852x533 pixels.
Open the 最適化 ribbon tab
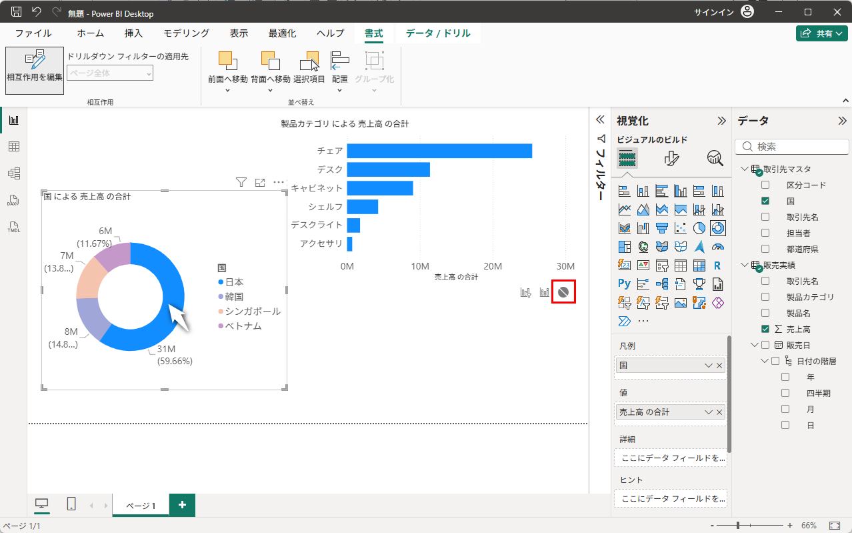[x=282, y=33]
